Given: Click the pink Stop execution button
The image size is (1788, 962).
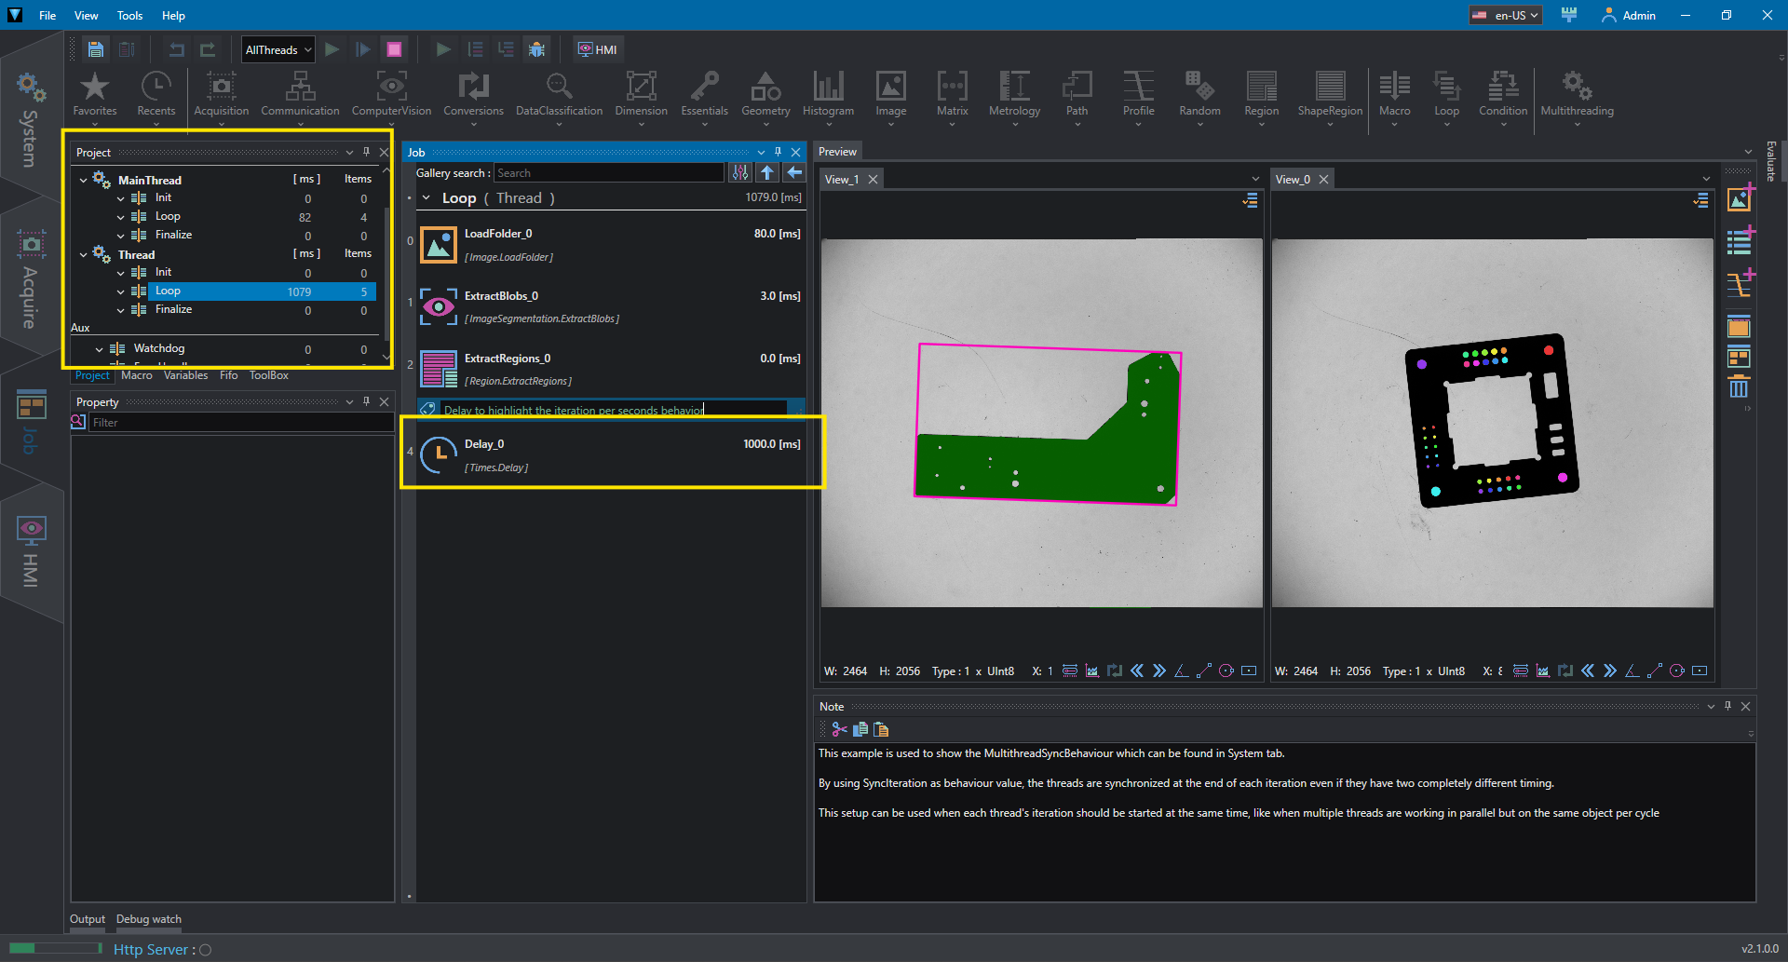Looking at the screenshot, I should click(x=394, y=49).
